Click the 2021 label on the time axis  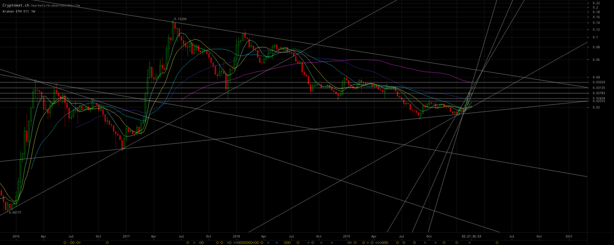click(x=569, y=236)
